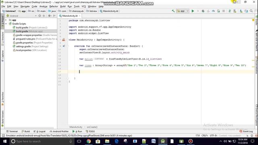The width and height of the screenshot is (258, 145).
Task: Click the Windows Start button
Action: coord(5,141)
